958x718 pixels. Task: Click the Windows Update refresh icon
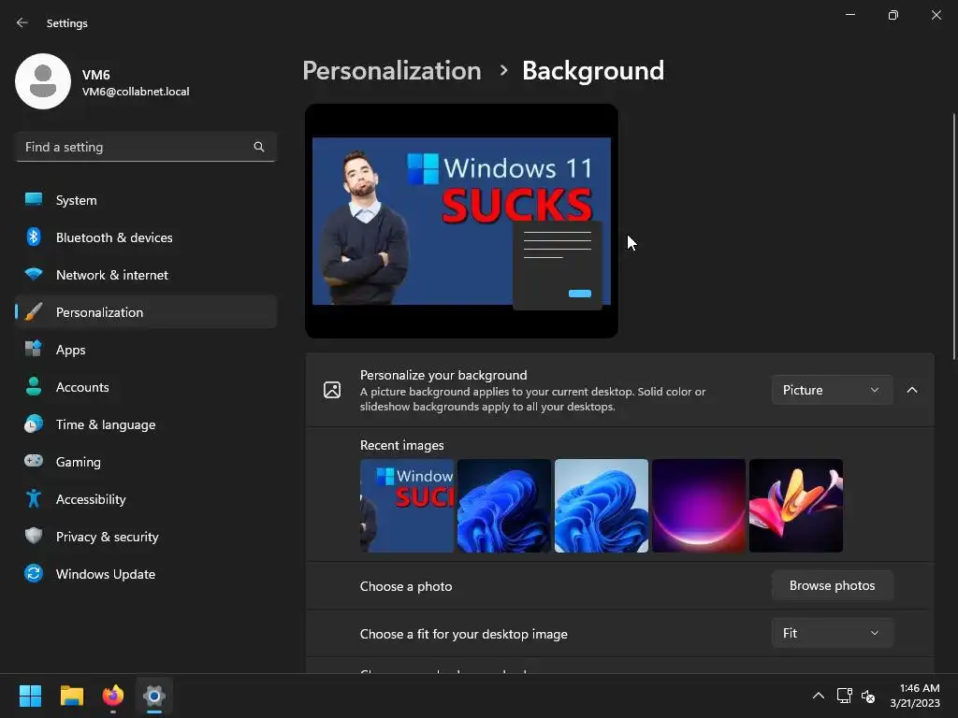coord(34,573)
